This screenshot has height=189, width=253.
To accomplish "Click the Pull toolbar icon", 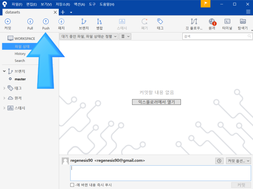I will click(x=30, y=23).
